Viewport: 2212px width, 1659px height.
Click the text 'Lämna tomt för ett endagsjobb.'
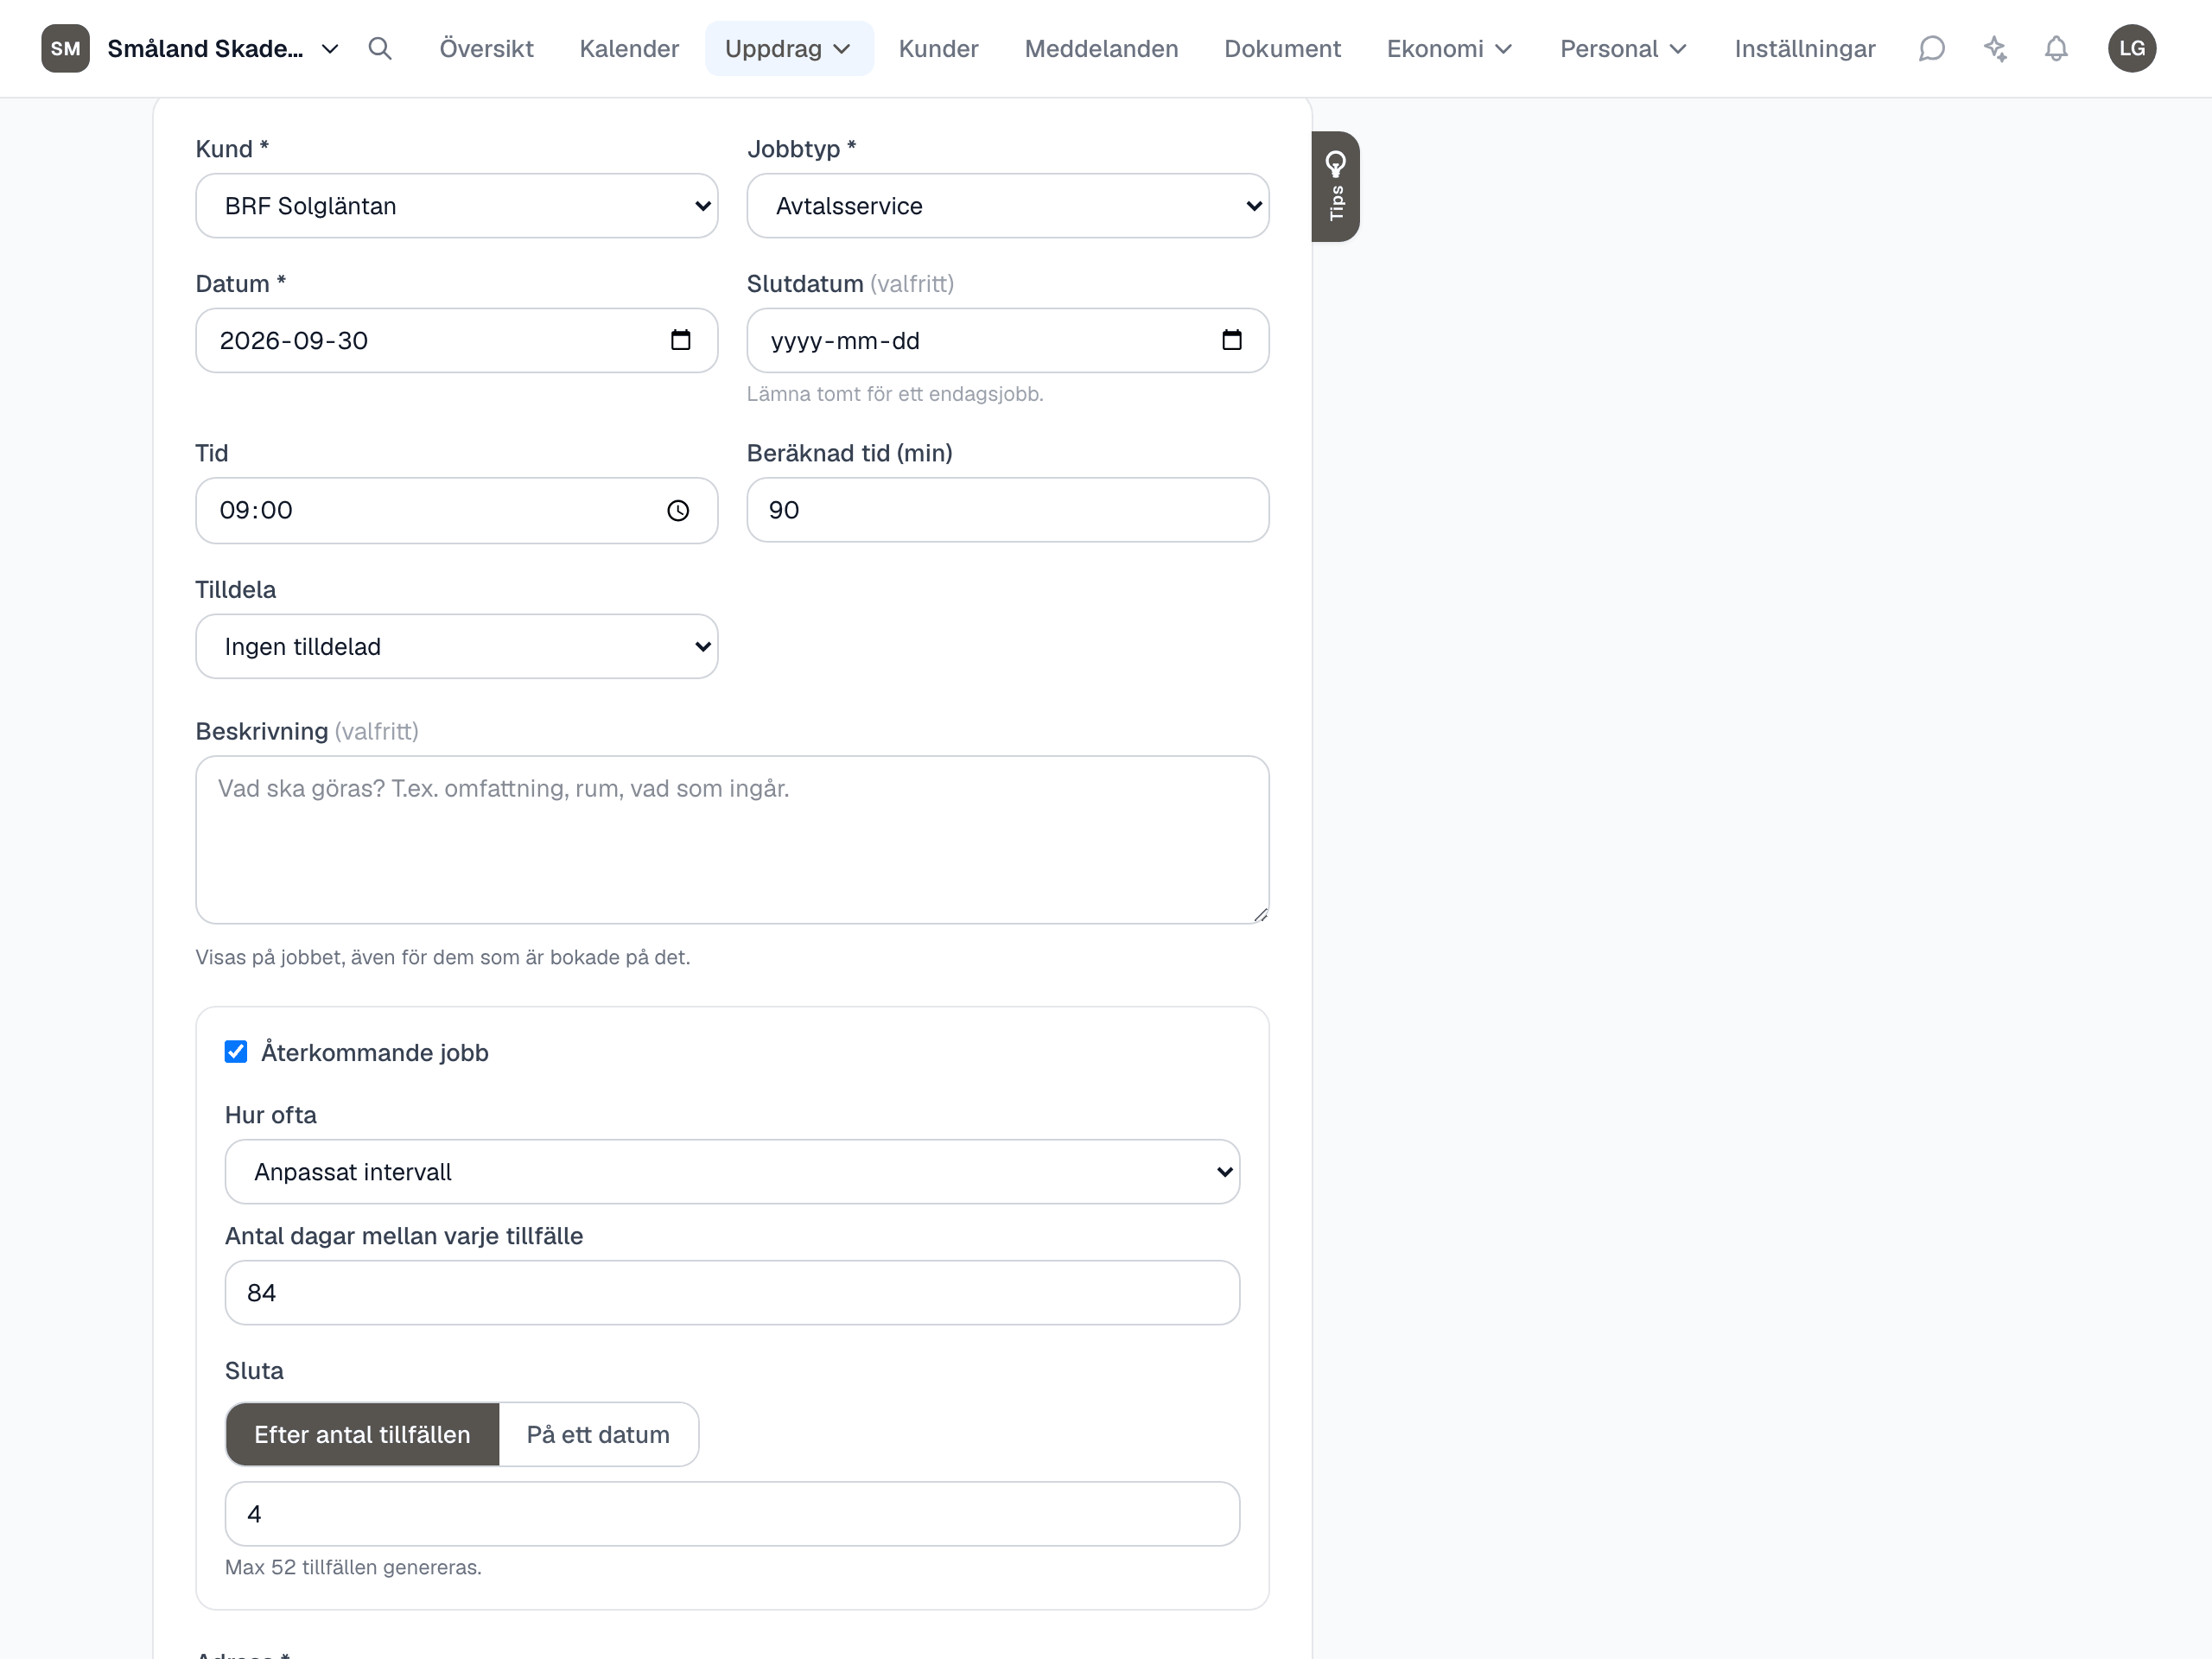(x=895, y=394)
